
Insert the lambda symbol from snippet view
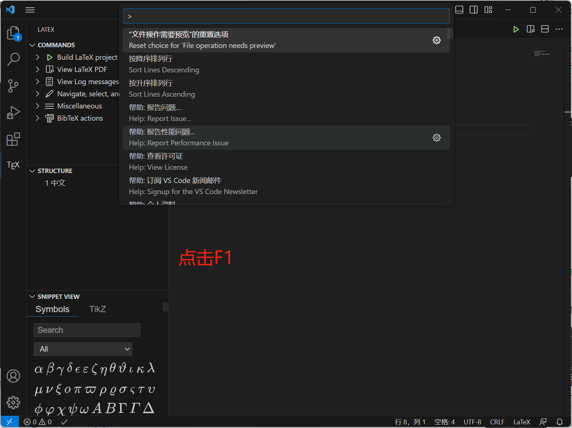151,368
